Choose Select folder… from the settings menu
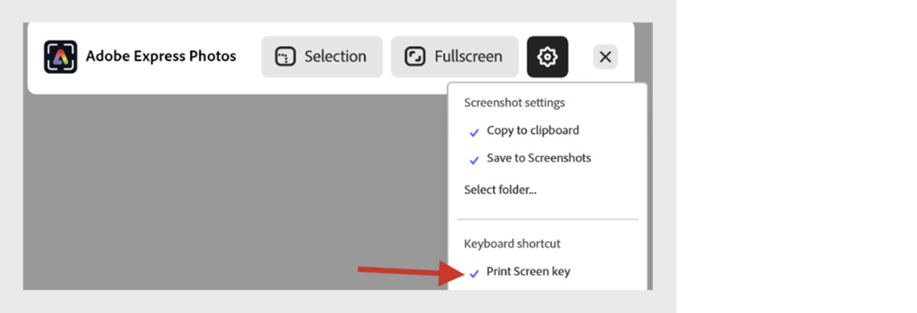Image resolution: width=917 pixels, height=313 pixels. (x=500, y=190)
